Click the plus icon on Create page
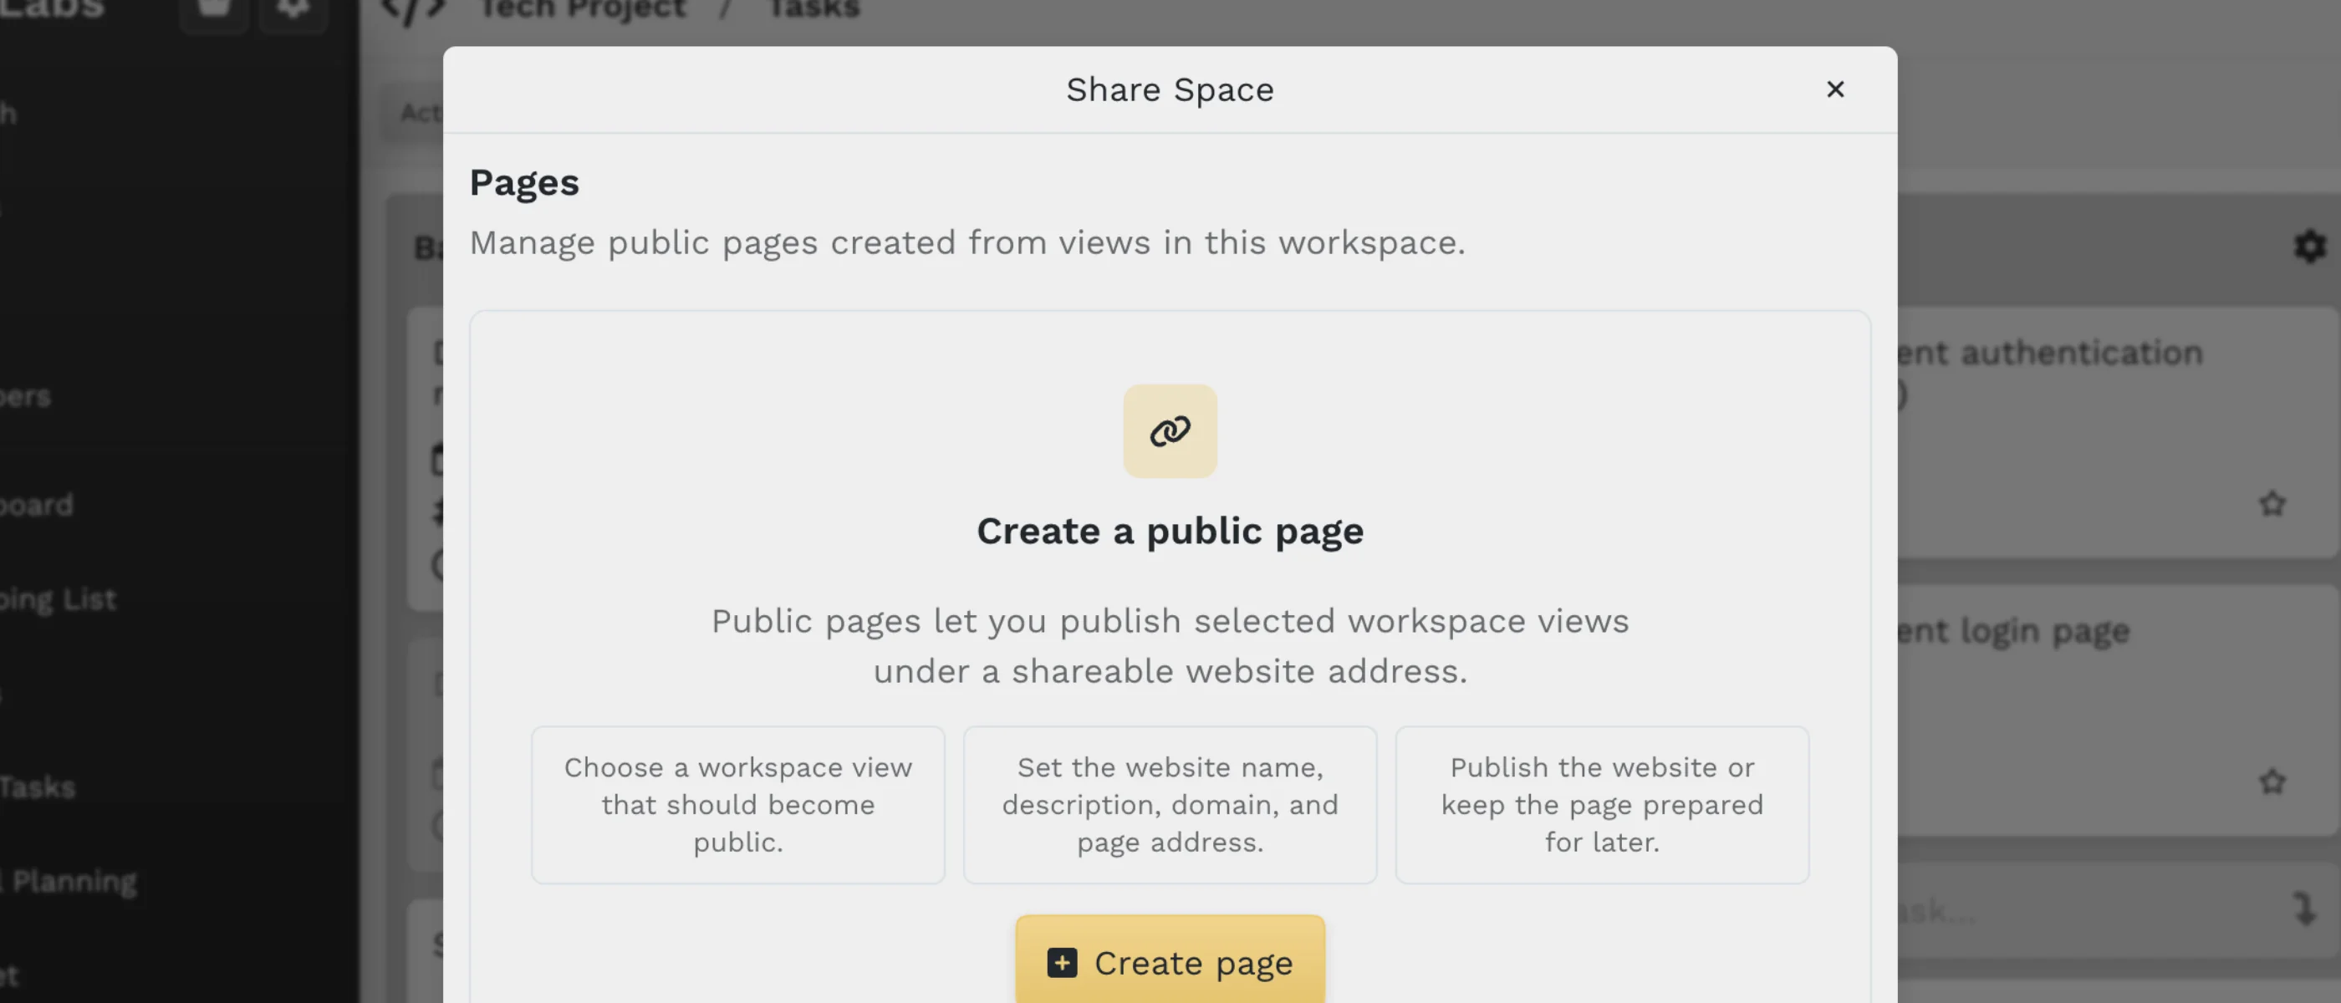 tap(1062, 962)
